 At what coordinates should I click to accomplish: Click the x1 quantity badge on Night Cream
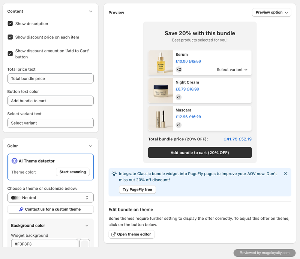coord(178,97)
